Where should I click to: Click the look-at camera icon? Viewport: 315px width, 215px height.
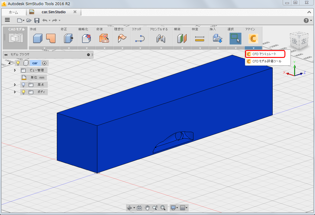[x=139, y=208]
